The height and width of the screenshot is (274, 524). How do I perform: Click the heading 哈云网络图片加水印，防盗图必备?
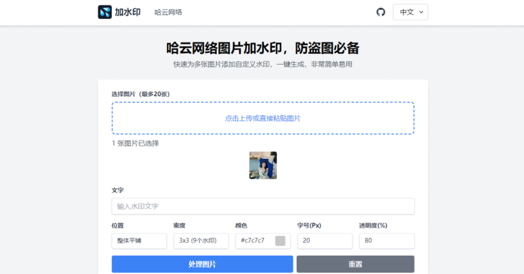pyautogui.click(x=263, y=48)
